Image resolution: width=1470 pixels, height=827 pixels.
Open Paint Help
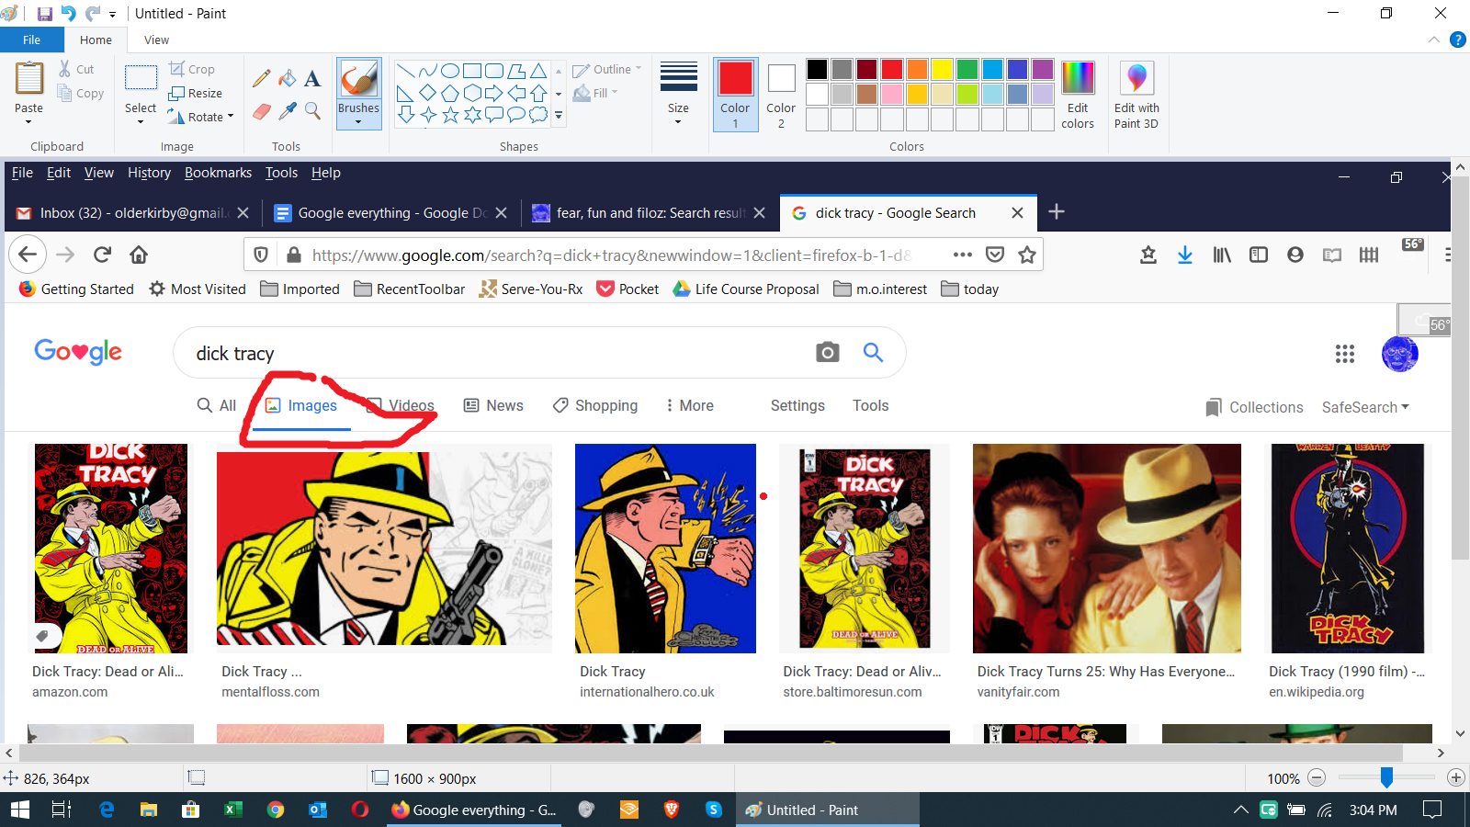(1457, 40)
